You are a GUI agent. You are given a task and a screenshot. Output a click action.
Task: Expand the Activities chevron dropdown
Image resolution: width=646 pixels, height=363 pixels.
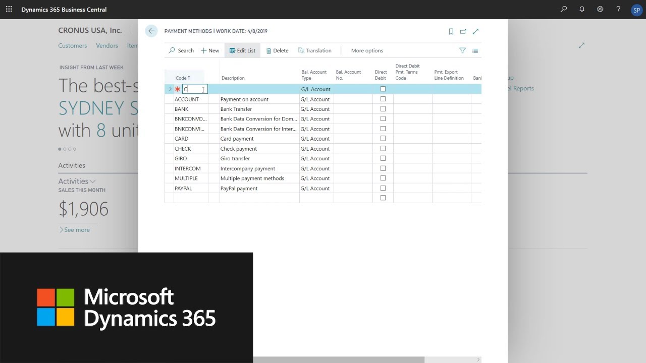tap(92, 181)
